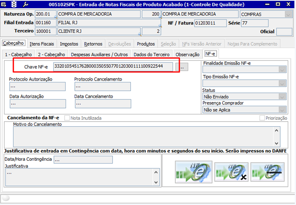The width and height of the screenshot is (296, 205).
Task: Switch to the Impostos tab
Action: click(69, 44)
